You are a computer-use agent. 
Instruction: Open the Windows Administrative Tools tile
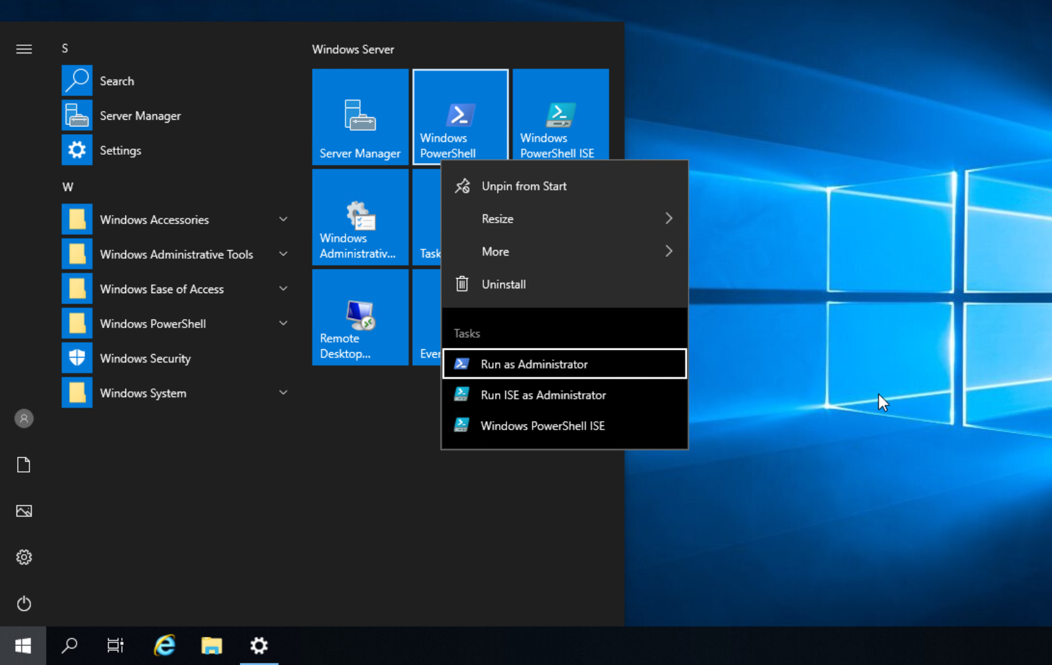tap(360, 217)
